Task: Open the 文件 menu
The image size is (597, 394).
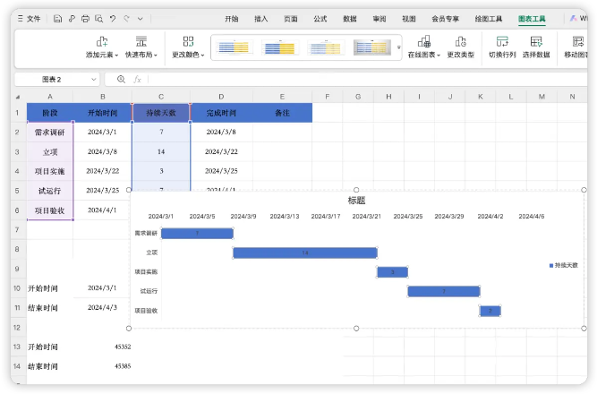Action: coord(29,18)
